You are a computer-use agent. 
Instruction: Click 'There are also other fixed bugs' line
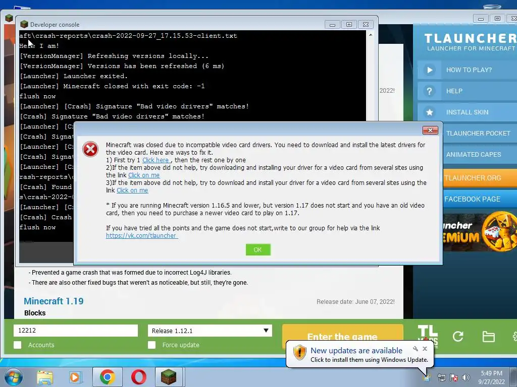click(138, 283)
